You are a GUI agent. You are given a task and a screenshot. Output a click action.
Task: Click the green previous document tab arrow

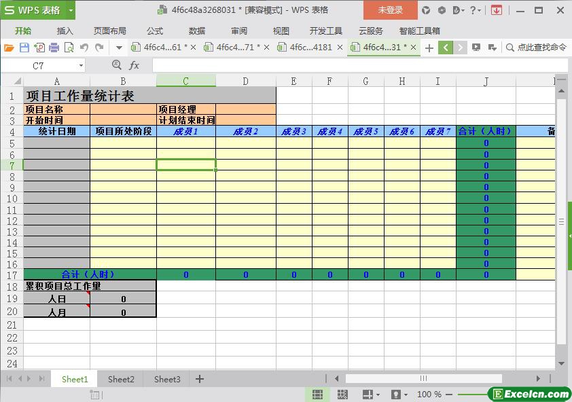coord(446,48)
